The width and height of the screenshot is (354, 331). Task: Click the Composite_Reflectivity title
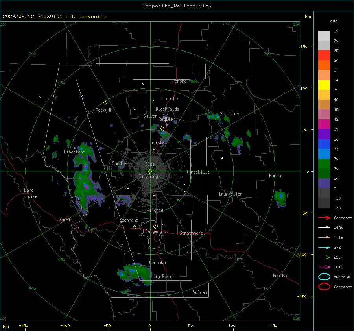tap(177, 6)
